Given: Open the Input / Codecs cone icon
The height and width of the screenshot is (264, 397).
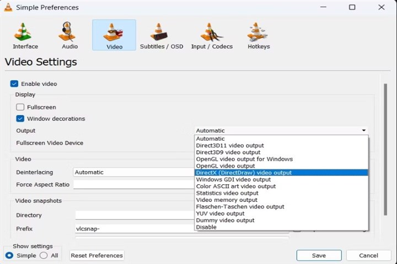Looking at the screenshot, I should 211,32.
